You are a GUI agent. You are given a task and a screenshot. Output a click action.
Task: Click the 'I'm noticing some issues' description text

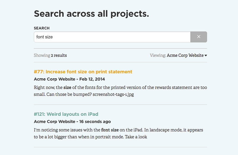(118, 134)
